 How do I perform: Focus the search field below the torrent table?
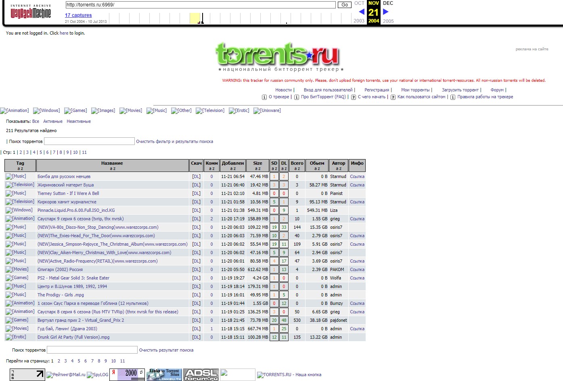[x=92, y=350]
